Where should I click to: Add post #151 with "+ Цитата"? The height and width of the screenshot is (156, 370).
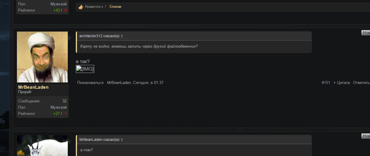(341, 82)
